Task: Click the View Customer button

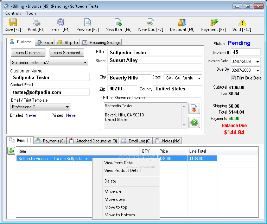Action: (28, 53)
